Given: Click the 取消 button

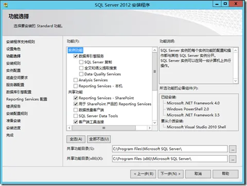Looking at the screenshot, I should pos(198,174).
